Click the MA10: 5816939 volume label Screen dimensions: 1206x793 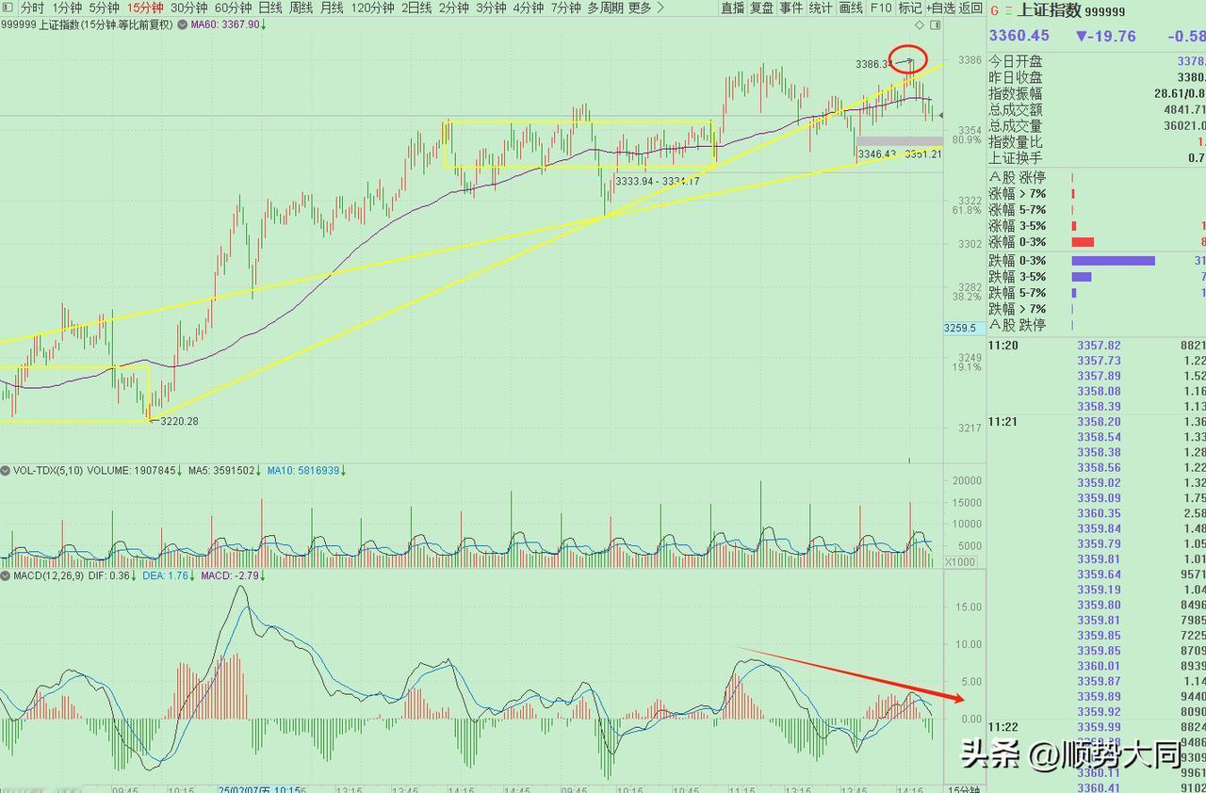pos(307,470)
